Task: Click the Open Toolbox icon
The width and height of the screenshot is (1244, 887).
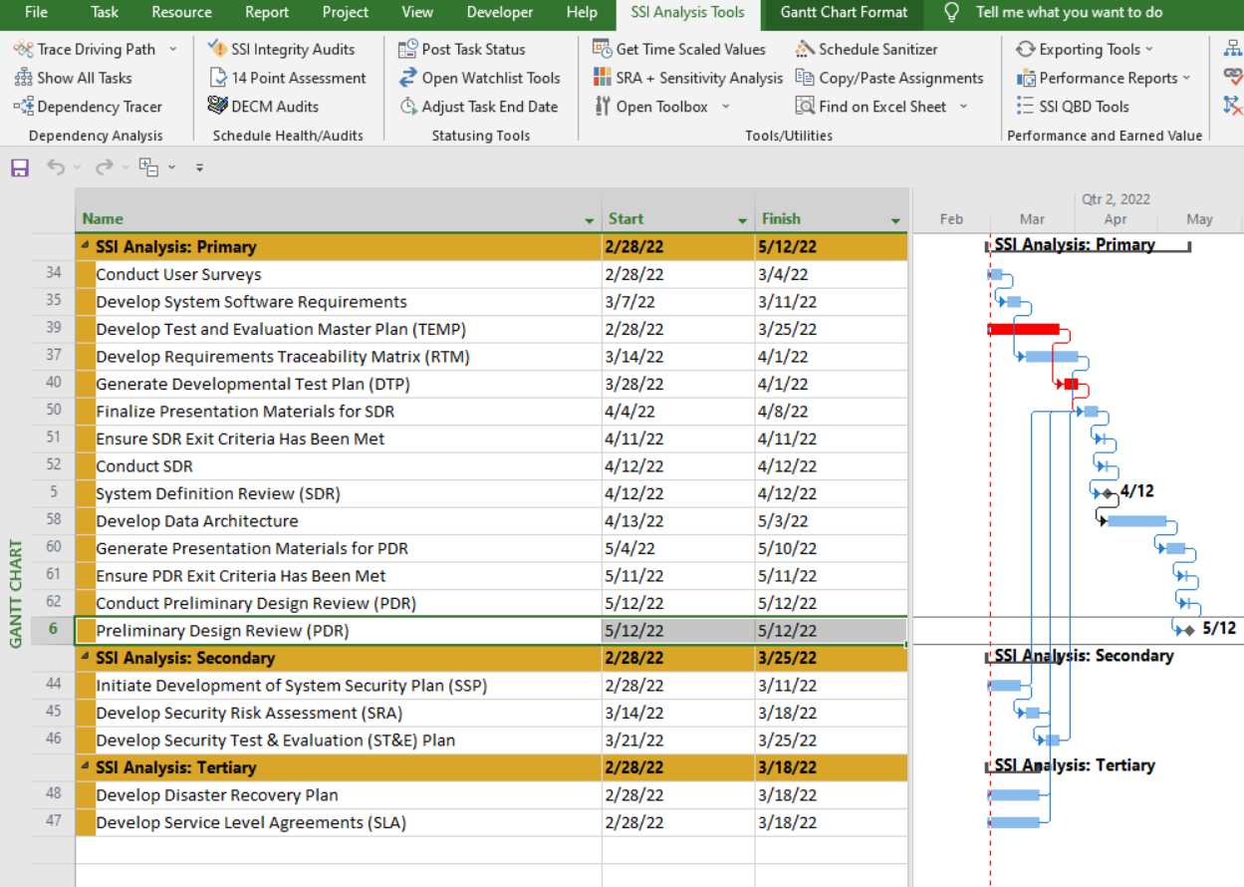Action: click(x=602, y=107)
